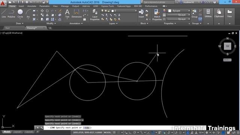Toggle ortho mode in status bar
Image resolution: width=240 pixels, height=135 pixels.
pos(130,132)
